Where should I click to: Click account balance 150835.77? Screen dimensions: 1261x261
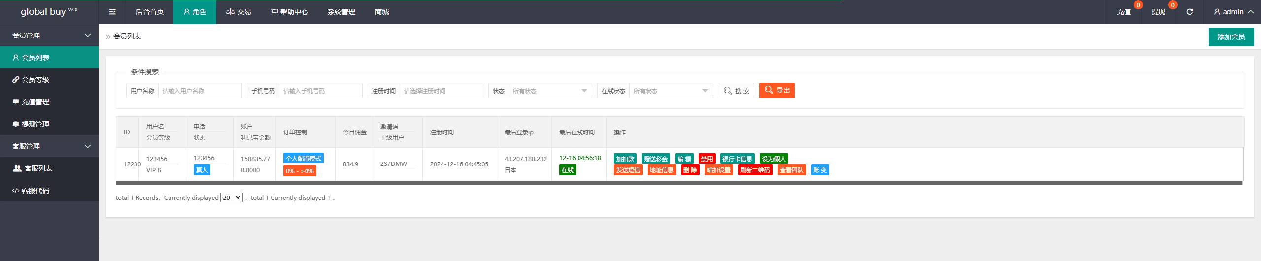click(x=255, y=159)
